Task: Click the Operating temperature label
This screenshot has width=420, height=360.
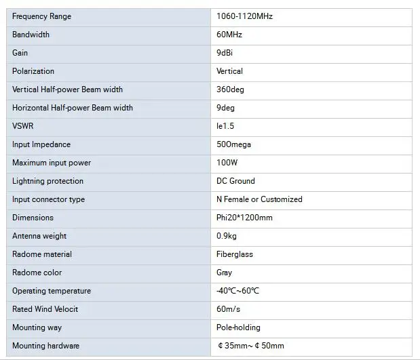Action: pyautogui.click(x=52, y=291)
